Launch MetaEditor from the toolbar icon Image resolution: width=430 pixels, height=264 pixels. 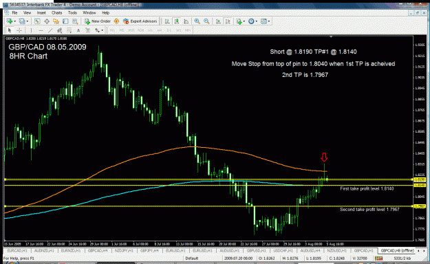point(116,21)
